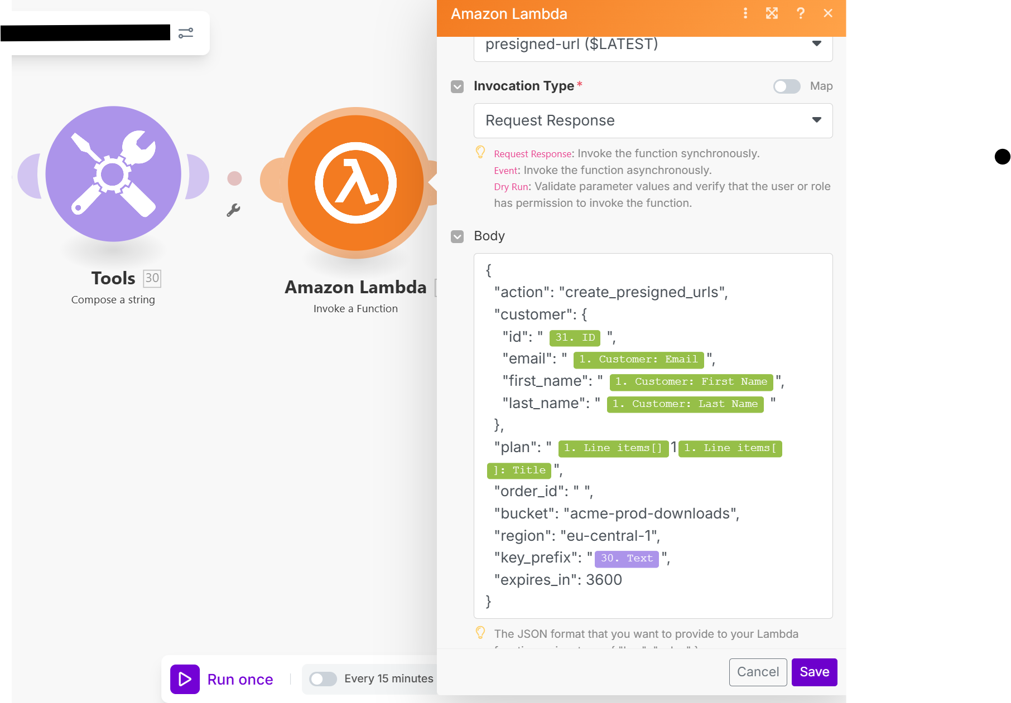
Task: Collapse the Body section
Action: click(458, 236)
